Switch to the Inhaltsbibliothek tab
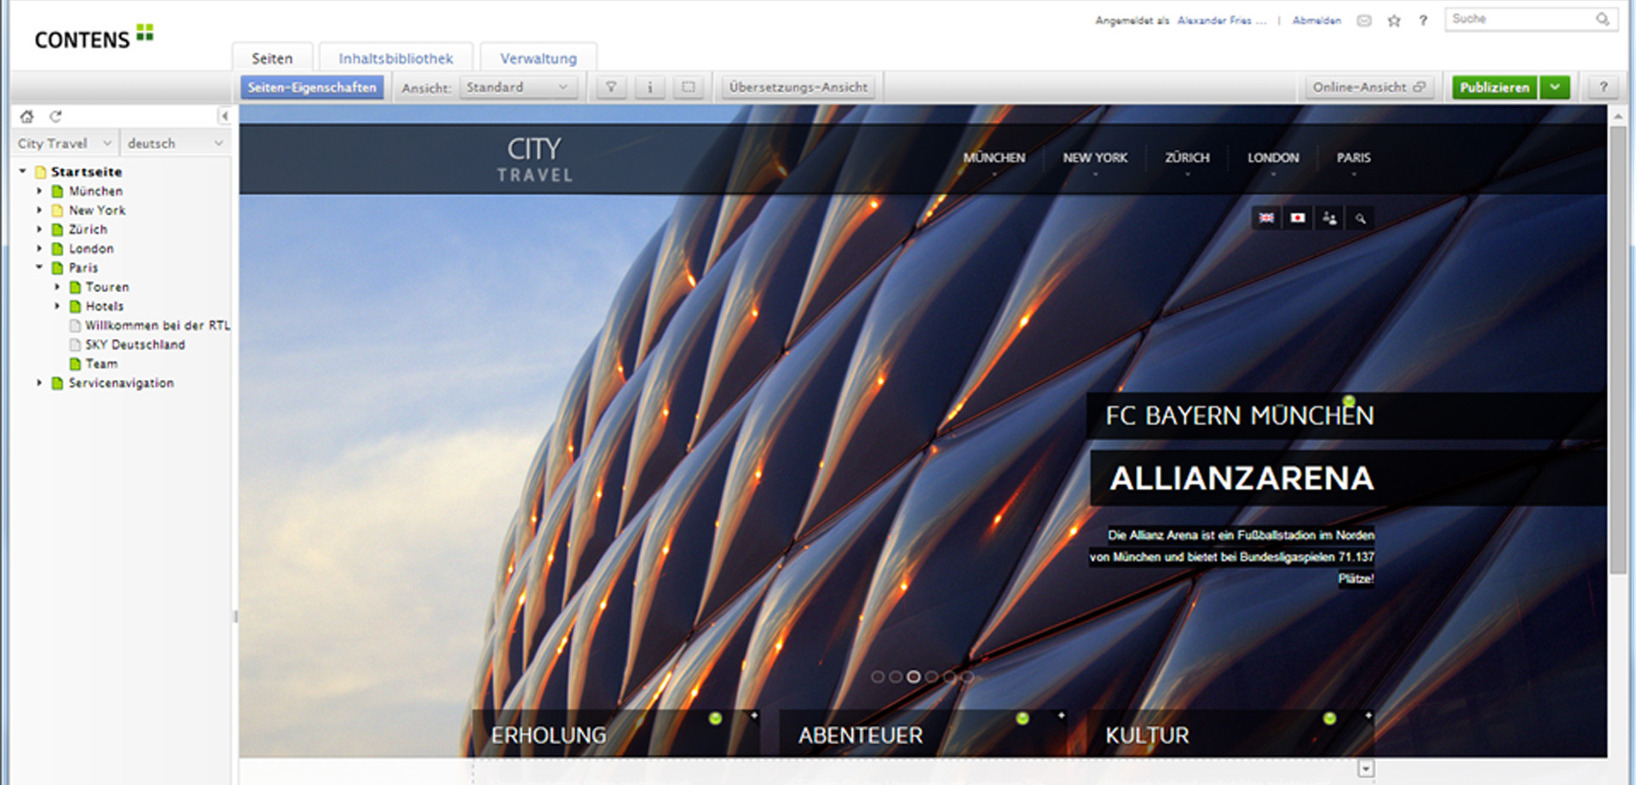Viewport: 1636px width, 785px height. tap(395, 58)
